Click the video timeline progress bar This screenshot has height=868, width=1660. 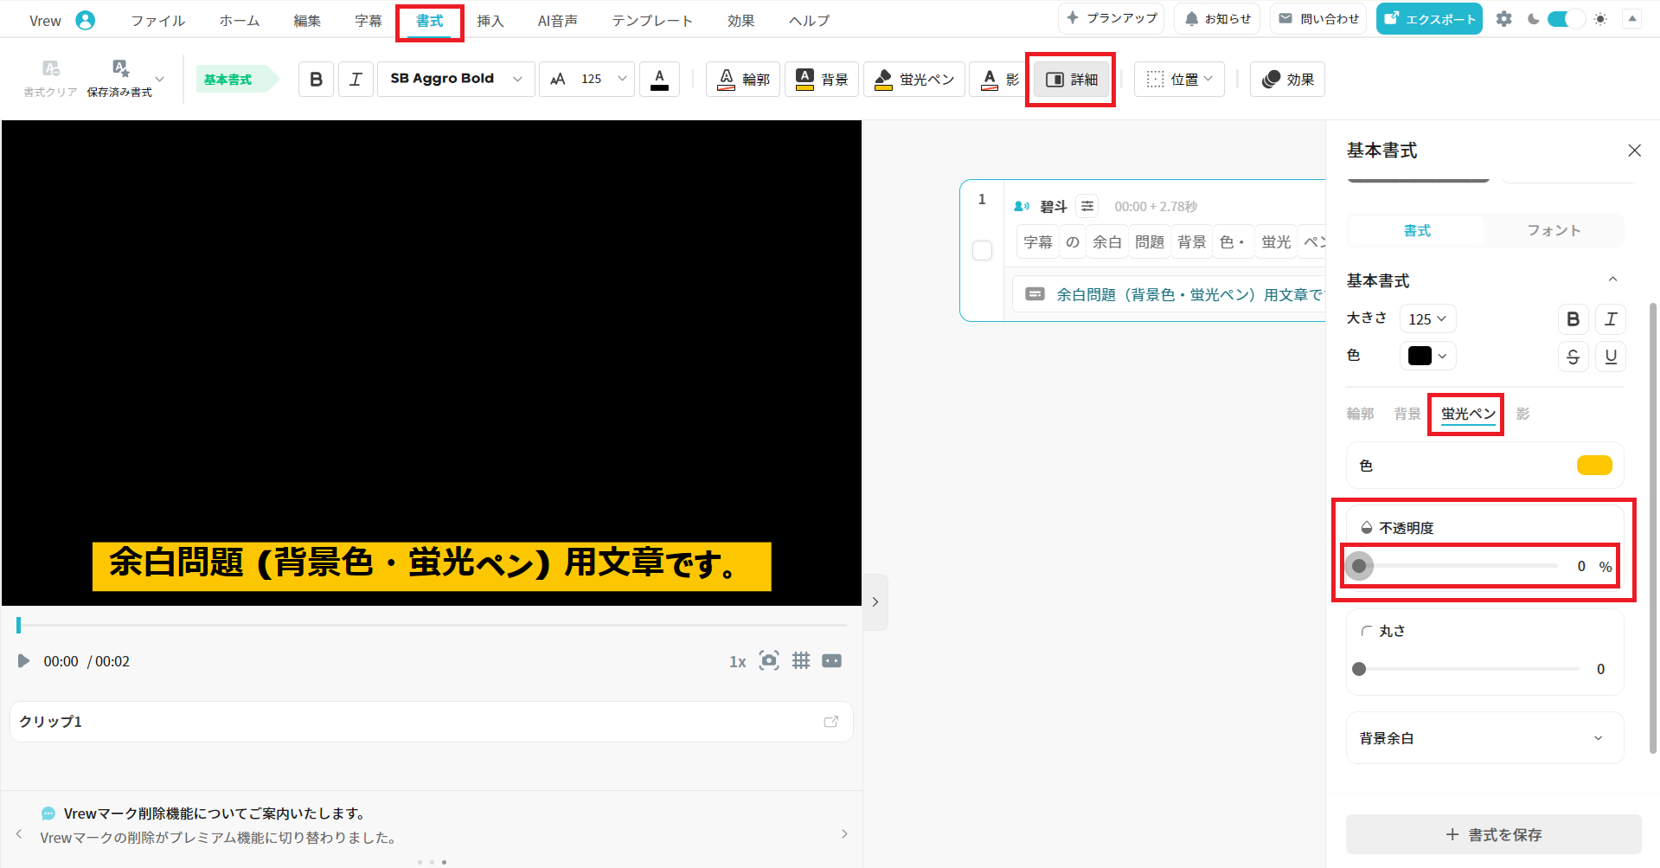(432, 624)
